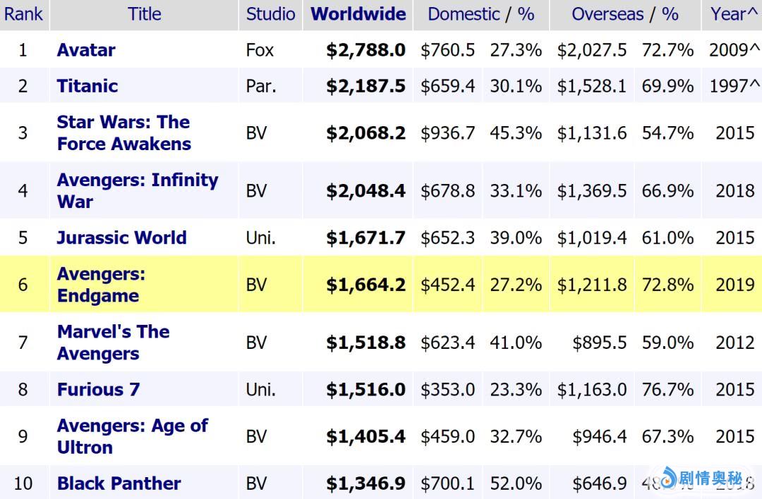Open the Fox studio link in Avatar row

coord(260,50)
